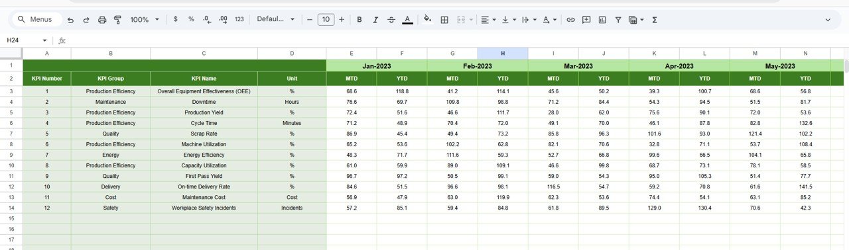Select row 3 header
This screenshot has height=250, width=849.
11,91
